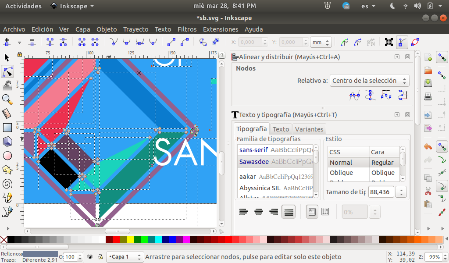Toggle horizontal text orientation button

point(312,212)
